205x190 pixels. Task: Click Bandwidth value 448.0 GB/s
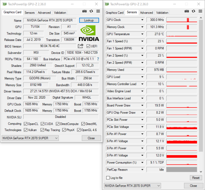(85, 85)
